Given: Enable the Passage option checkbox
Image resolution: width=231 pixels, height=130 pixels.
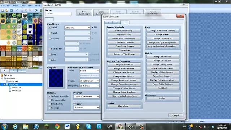Looking at the screenshot, I should click(x=50, y=108).
